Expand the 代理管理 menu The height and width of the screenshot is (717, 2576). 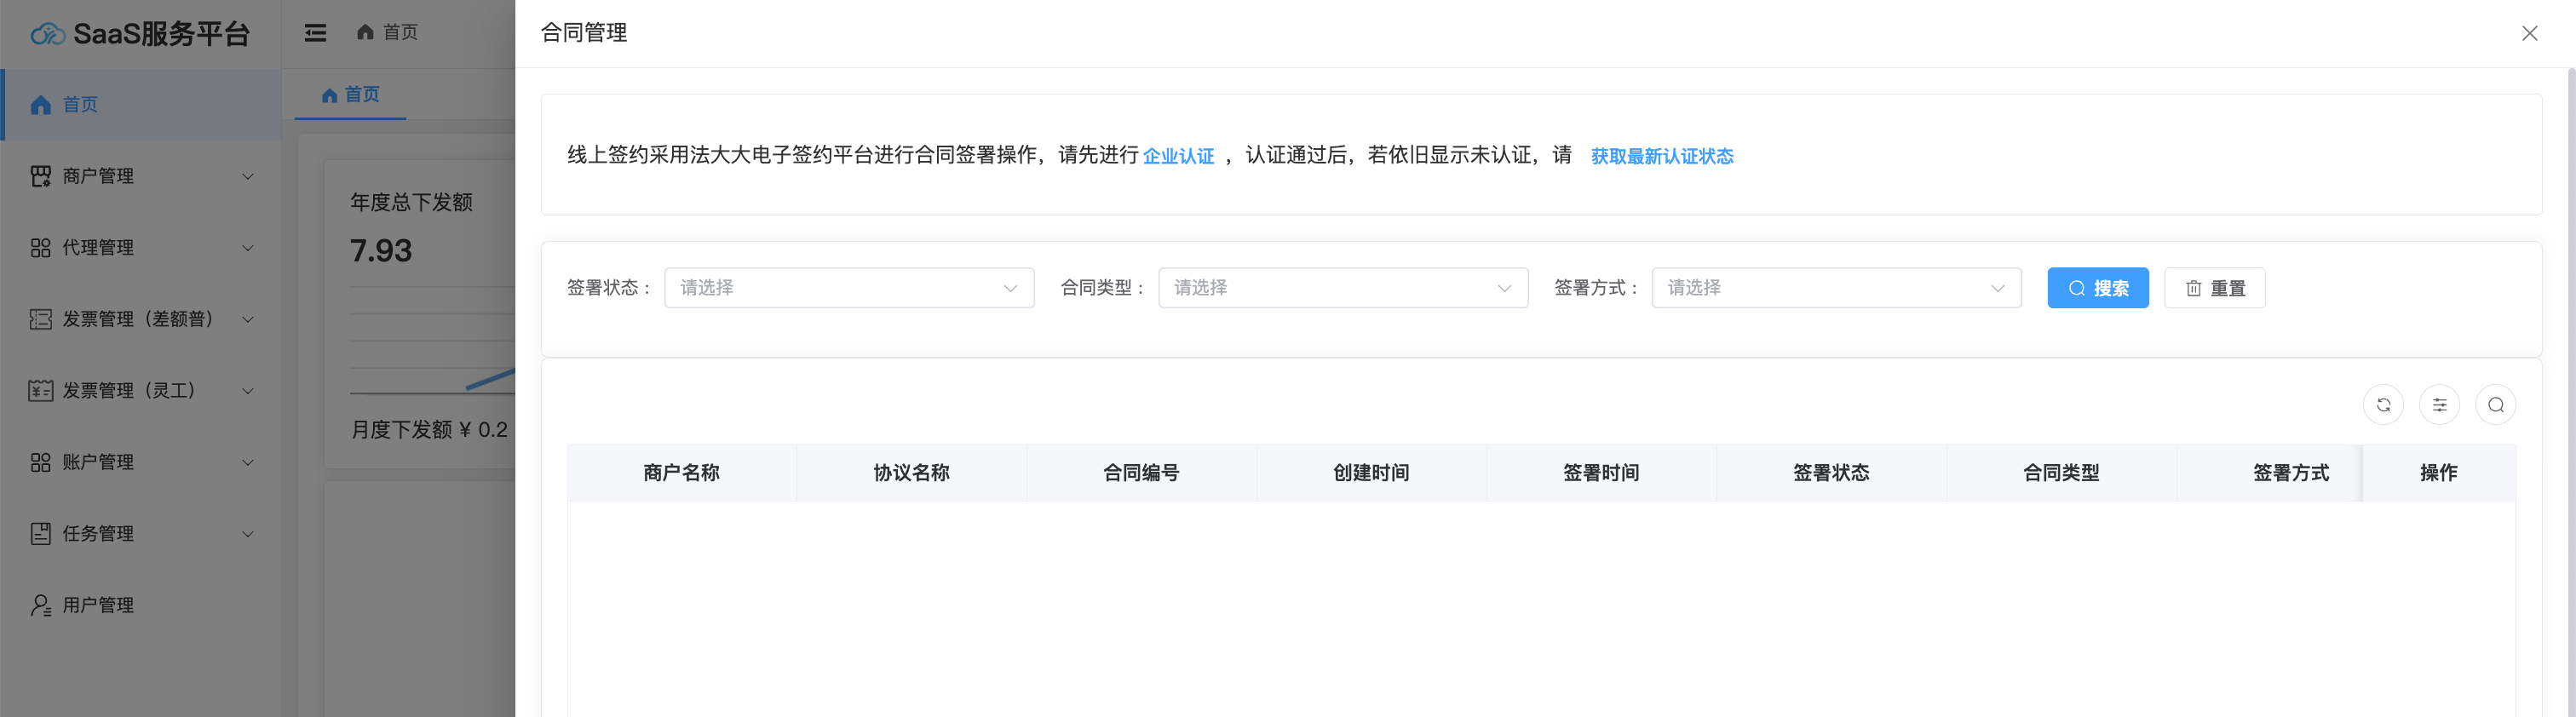click(140, 248)
